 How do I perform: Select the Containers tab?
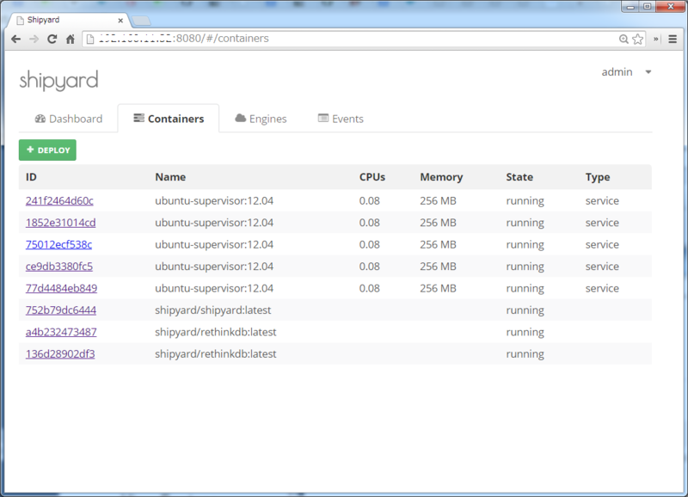click(x=169, y=119)
